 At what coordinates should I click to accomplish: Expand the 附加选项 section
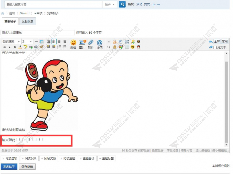[10, 158]
